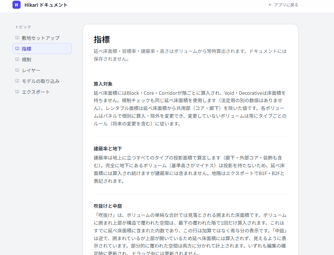Click the トピック sidebar heading

(x=23, y=27)
